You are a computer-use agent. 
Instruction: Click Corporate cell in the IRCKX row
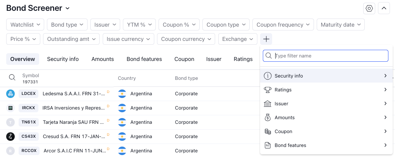tap(186, 108)
